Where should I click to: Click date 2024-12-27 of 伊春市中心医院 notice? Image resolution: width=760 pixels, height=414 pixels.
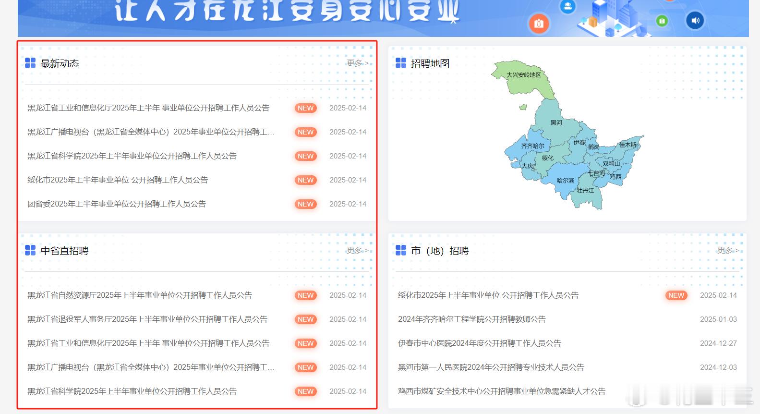point(718,343)
